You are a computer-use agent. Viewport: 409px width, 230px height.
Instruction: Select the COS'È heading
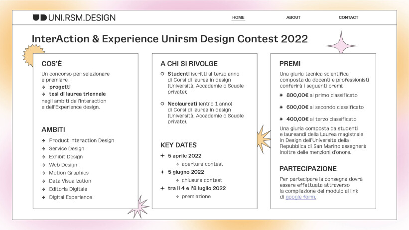52,64
